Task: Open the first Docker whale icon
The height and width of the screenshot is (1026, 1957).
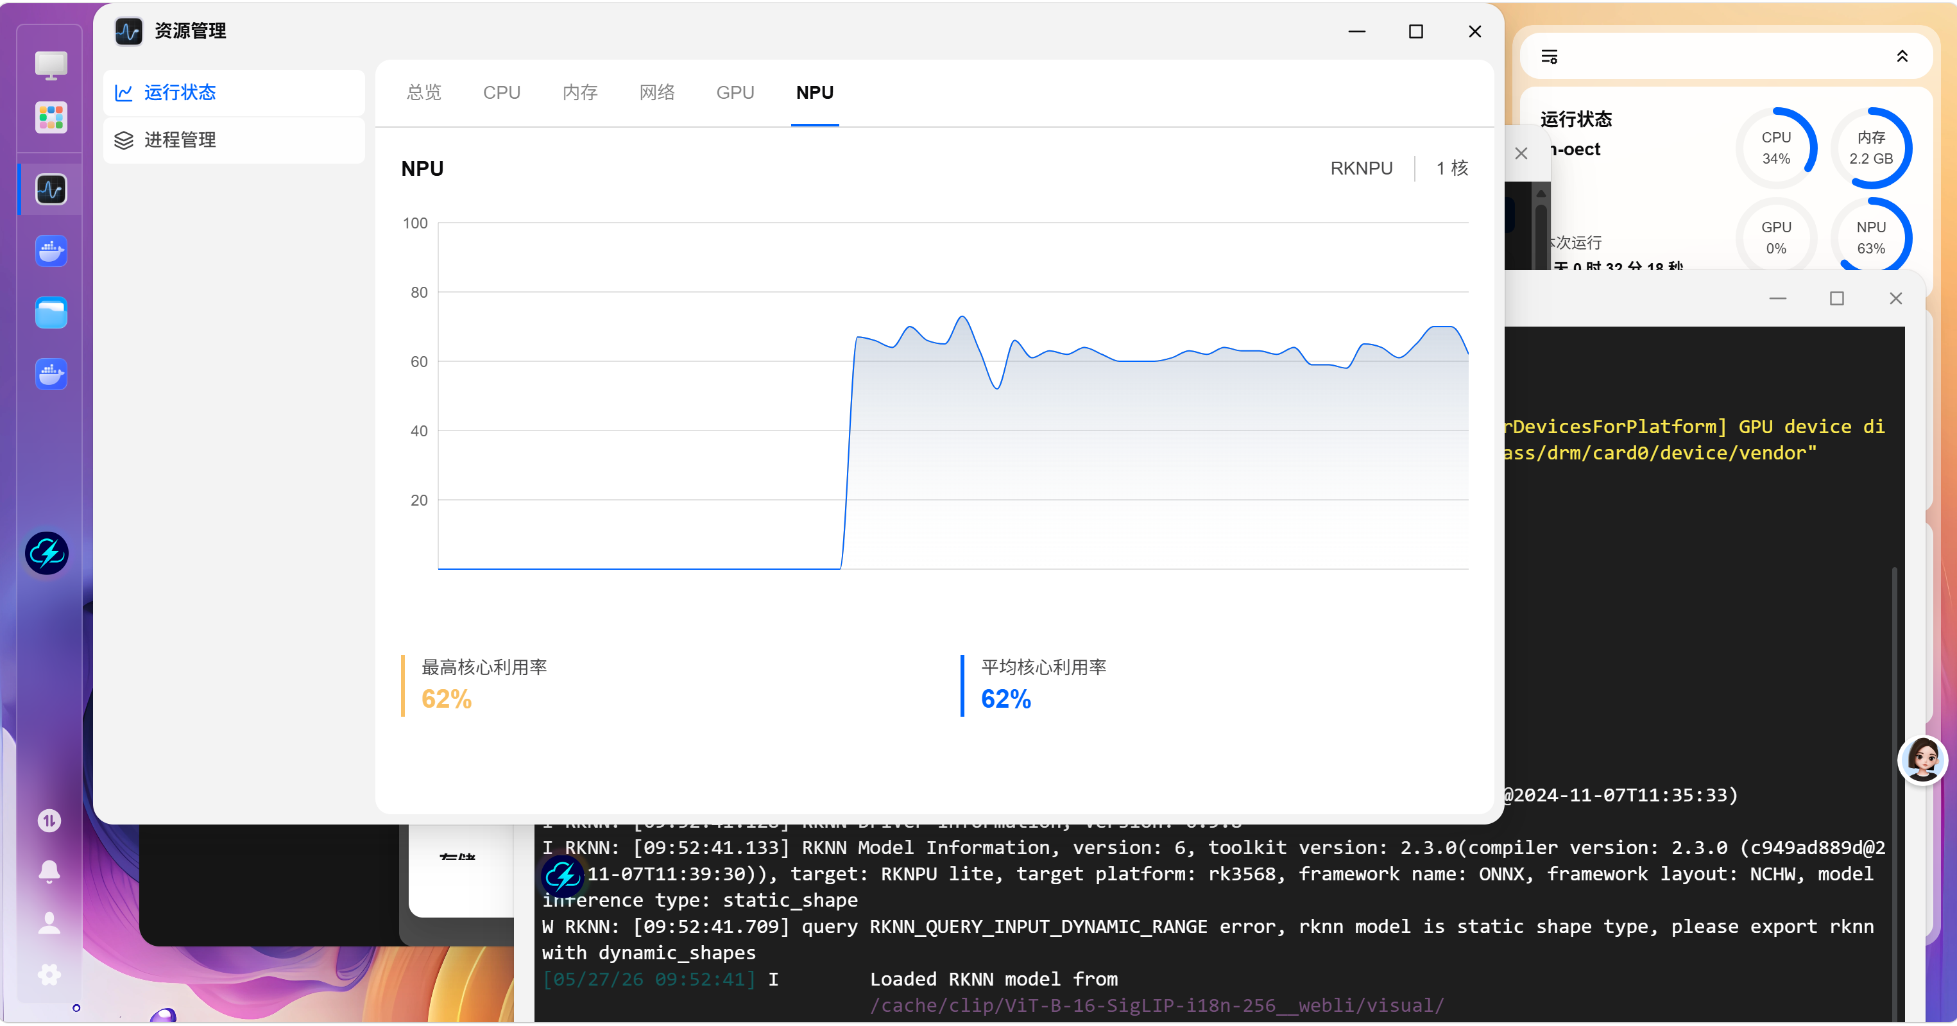Action: pos(51,251)
